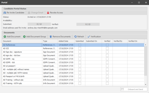
Task: Select the AD GDPR - tick row
Action: (x=73, y=62)
